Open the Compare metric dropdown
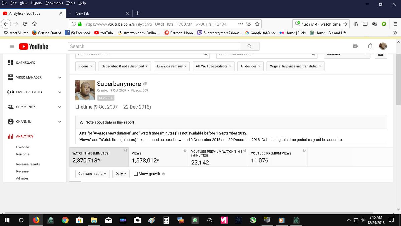Screen dimensions: 401x226 pyautogui.click(x=92, y=174)
